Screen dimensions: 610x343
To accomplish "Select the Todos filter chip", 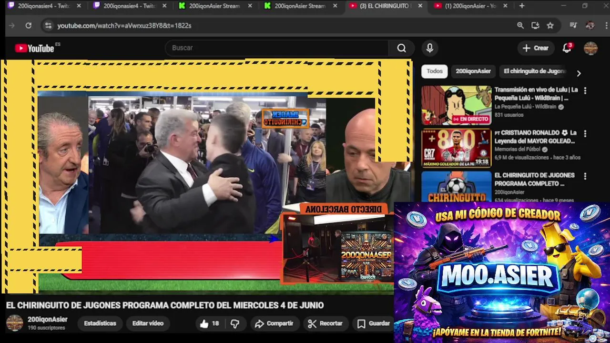I will point(435,71).
